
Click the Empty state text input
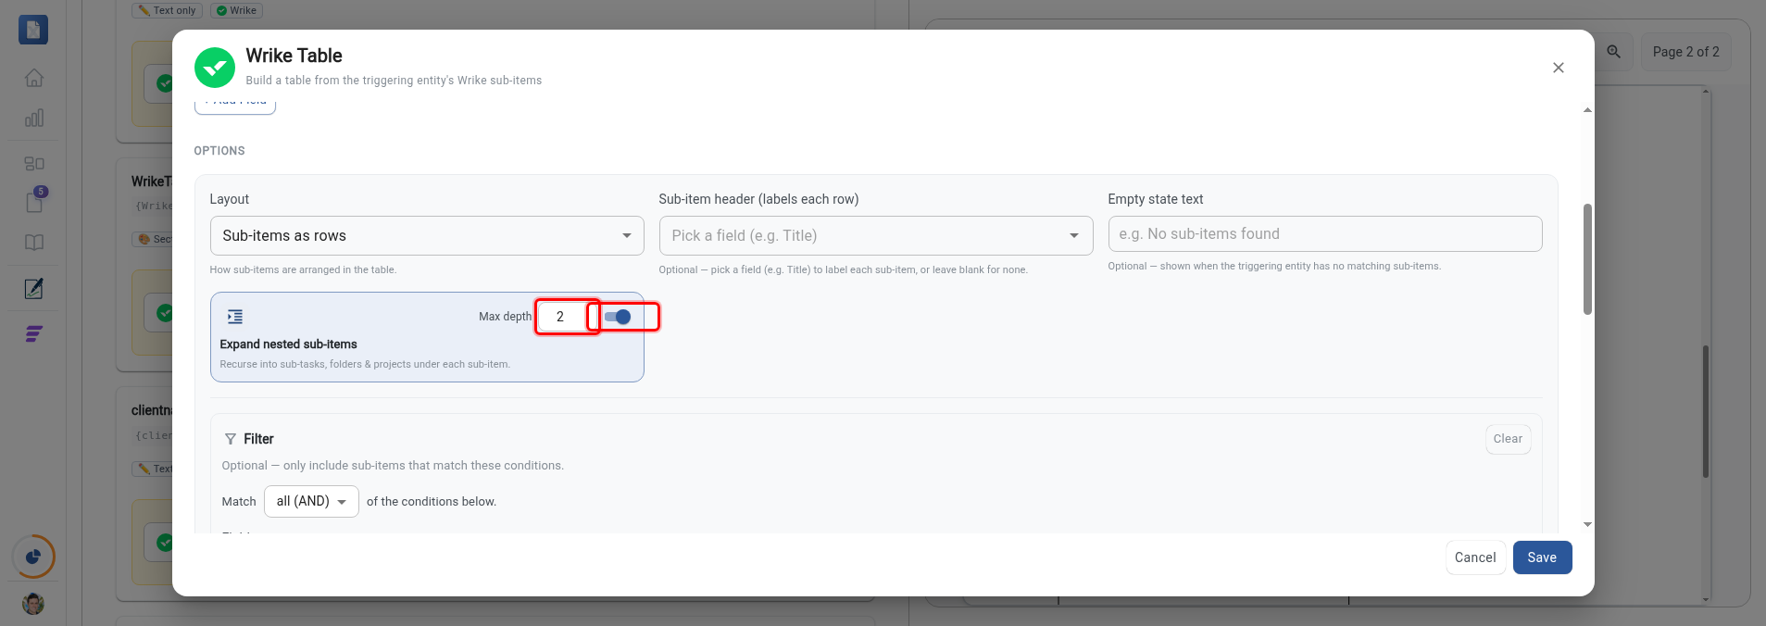[1325, 233]
